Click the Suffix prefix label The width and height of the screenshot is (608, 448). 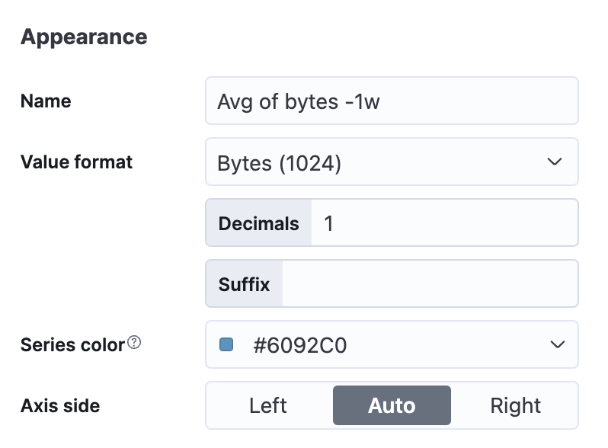coord(244,284)
